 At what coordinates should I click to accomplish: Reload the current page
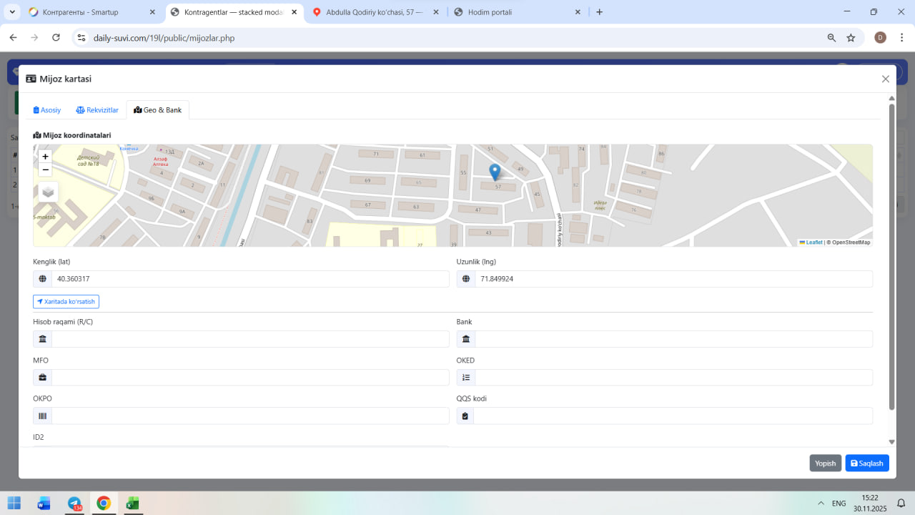click(56, 38)
